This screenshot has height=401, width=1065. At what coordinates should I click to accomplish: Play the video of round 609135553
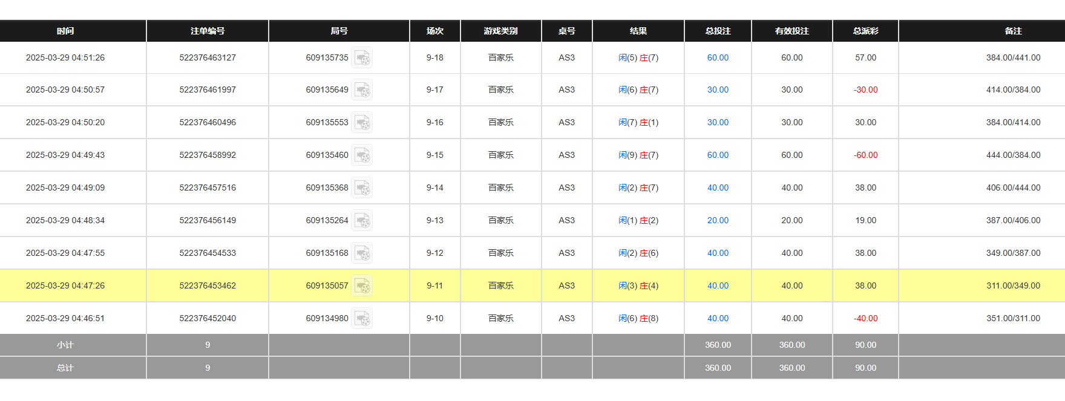[x=362, y=122]
